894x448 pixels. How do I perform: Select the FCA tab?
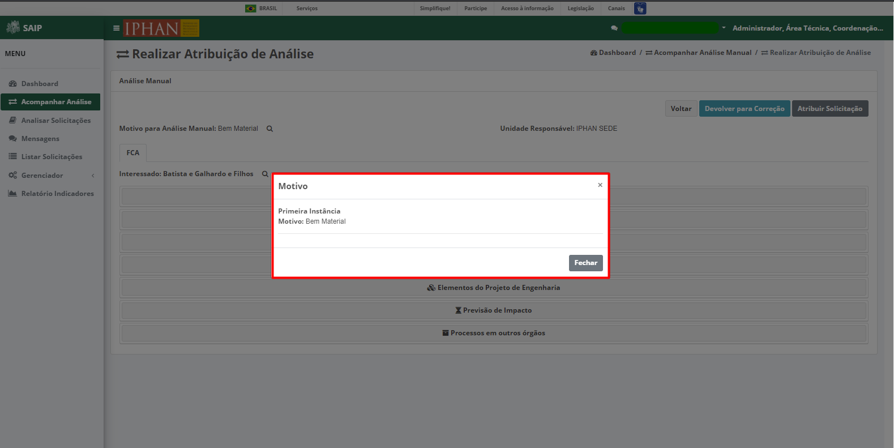133,153
